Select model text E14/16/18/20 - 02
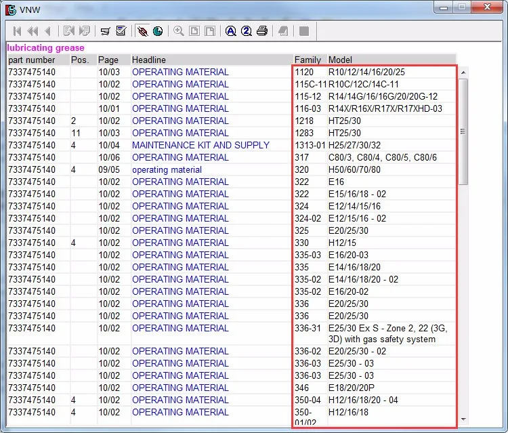The image size is (508, 433). 363,279
